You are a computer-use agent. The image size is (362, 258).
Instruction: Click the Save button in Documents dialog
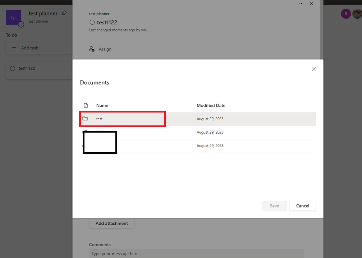coord(274,206)
